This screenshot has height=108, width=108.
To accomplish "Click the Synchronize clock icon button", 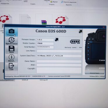I will [x=11, y=41].
